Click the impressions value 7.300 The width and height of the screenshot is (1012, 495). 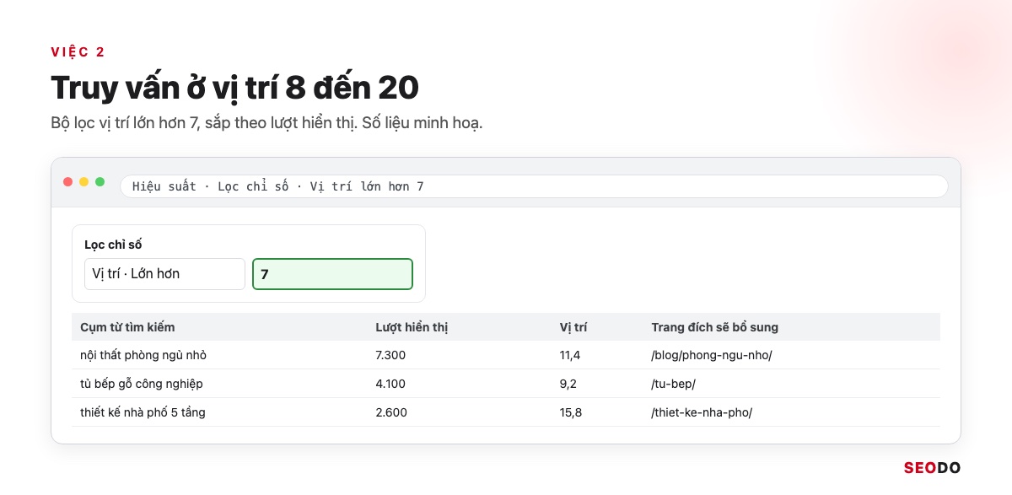[390, 355]
